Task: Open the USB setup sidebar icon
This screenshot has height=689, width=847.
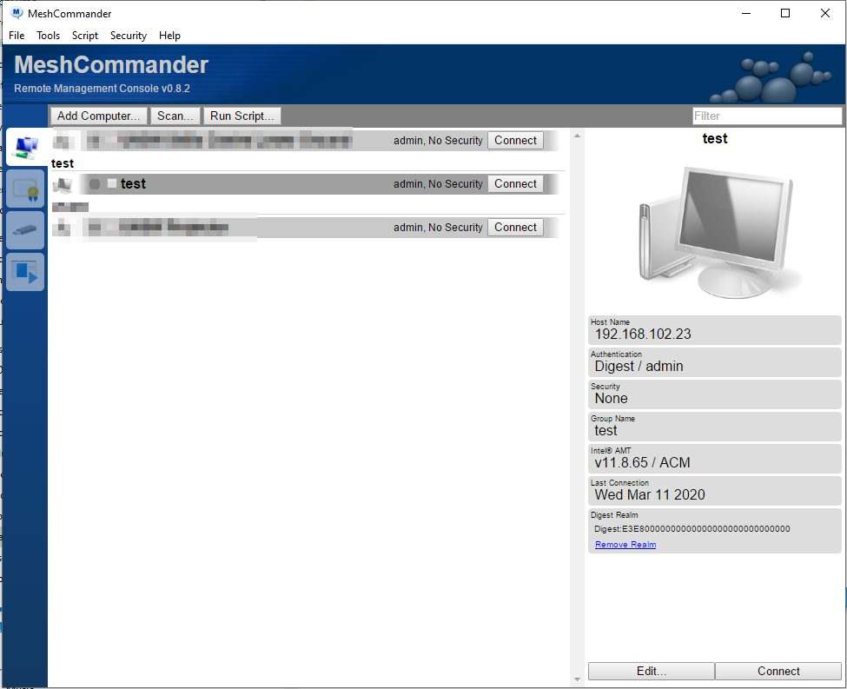Action: (x=25, y=229)
